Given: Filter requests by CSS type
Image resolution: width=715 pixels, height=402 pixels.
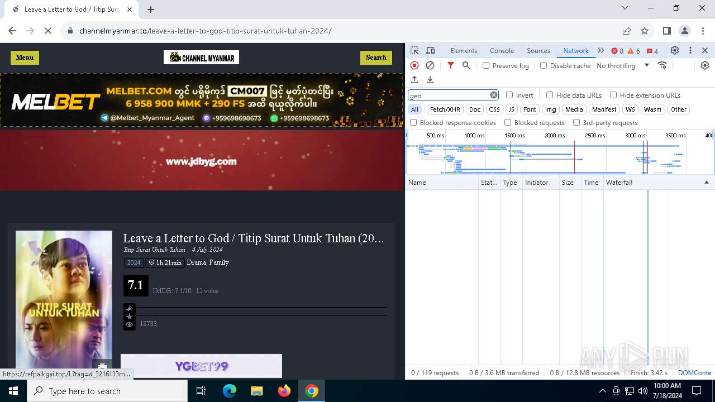Looking at the screenshot, I should click(494, 109).
